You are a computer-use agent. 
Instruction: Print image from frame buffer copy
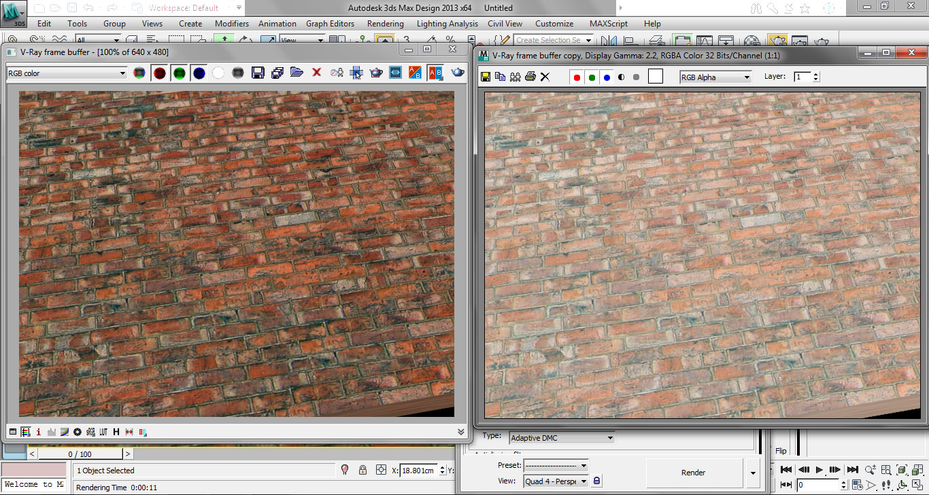point(530,77)
